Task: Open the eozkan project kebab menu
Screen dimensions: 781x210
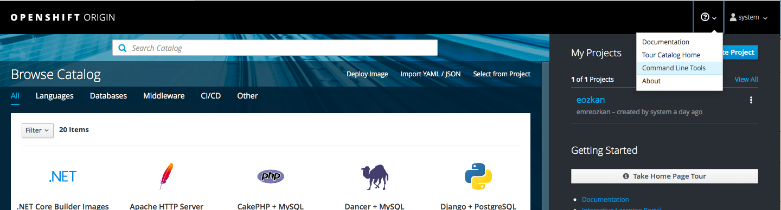Action: pyautogui.click(x=751, y=100)
